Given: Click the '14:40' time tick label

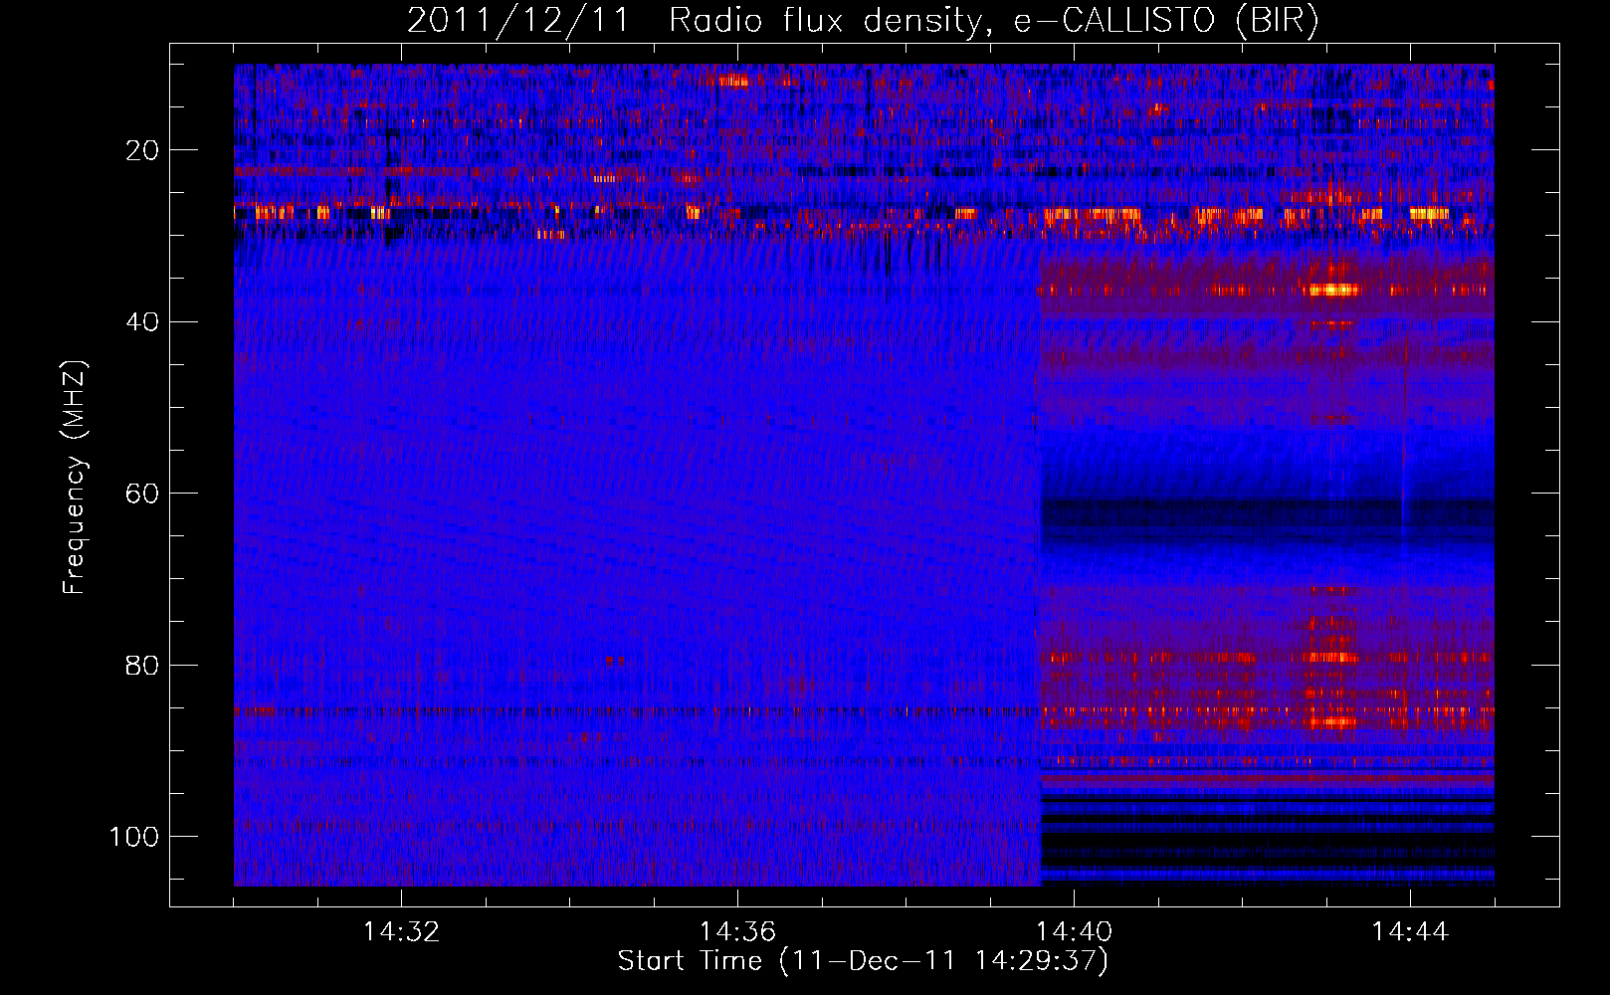Looking at the screenshot, I should coord(1074,932).
